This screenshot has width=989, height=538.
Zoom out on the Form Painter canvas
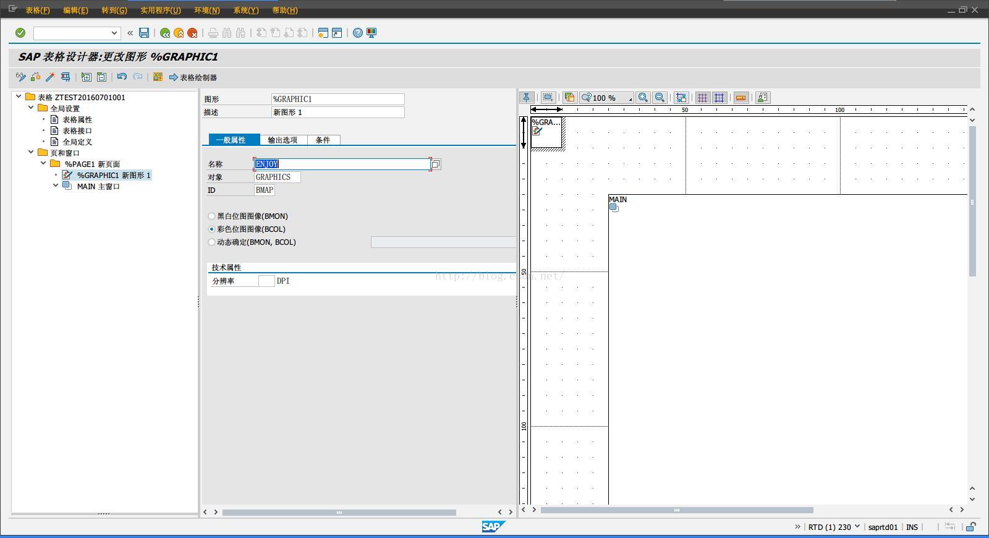click(x=660, y=98)
